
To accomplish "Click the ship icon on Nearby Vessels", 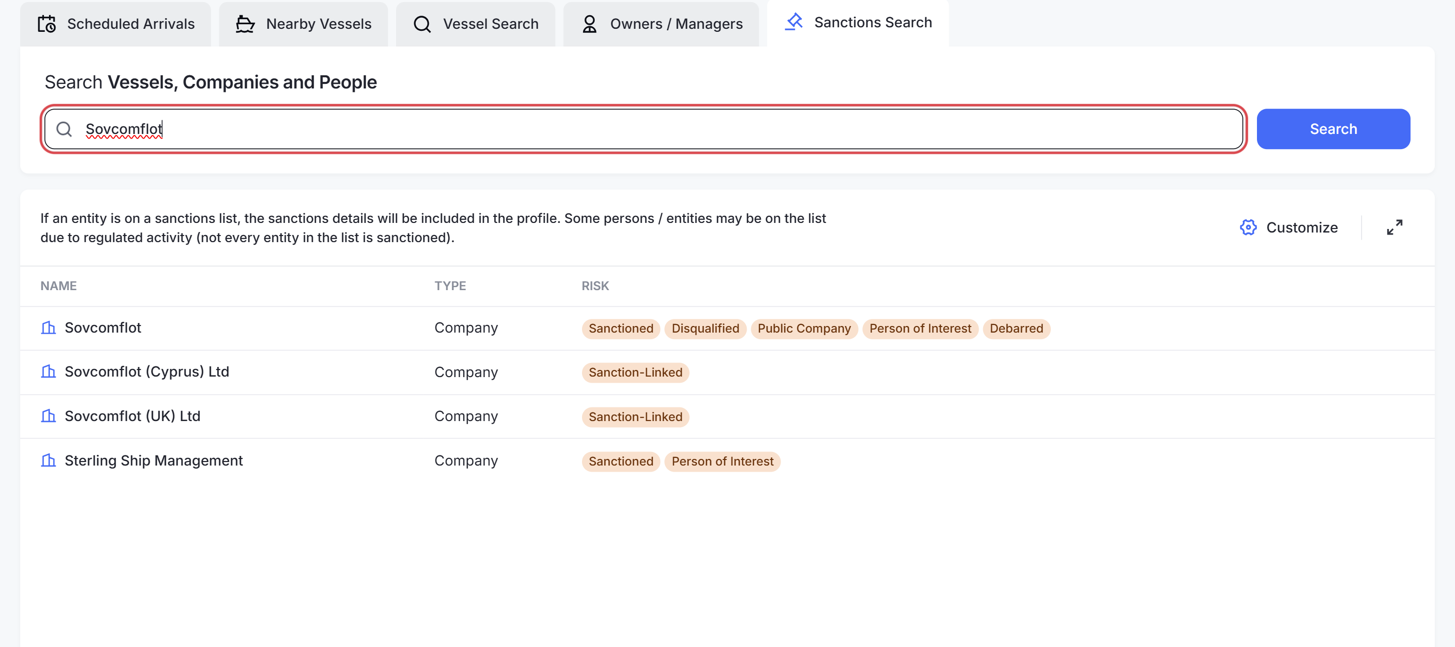I will (x=245, y=24).
